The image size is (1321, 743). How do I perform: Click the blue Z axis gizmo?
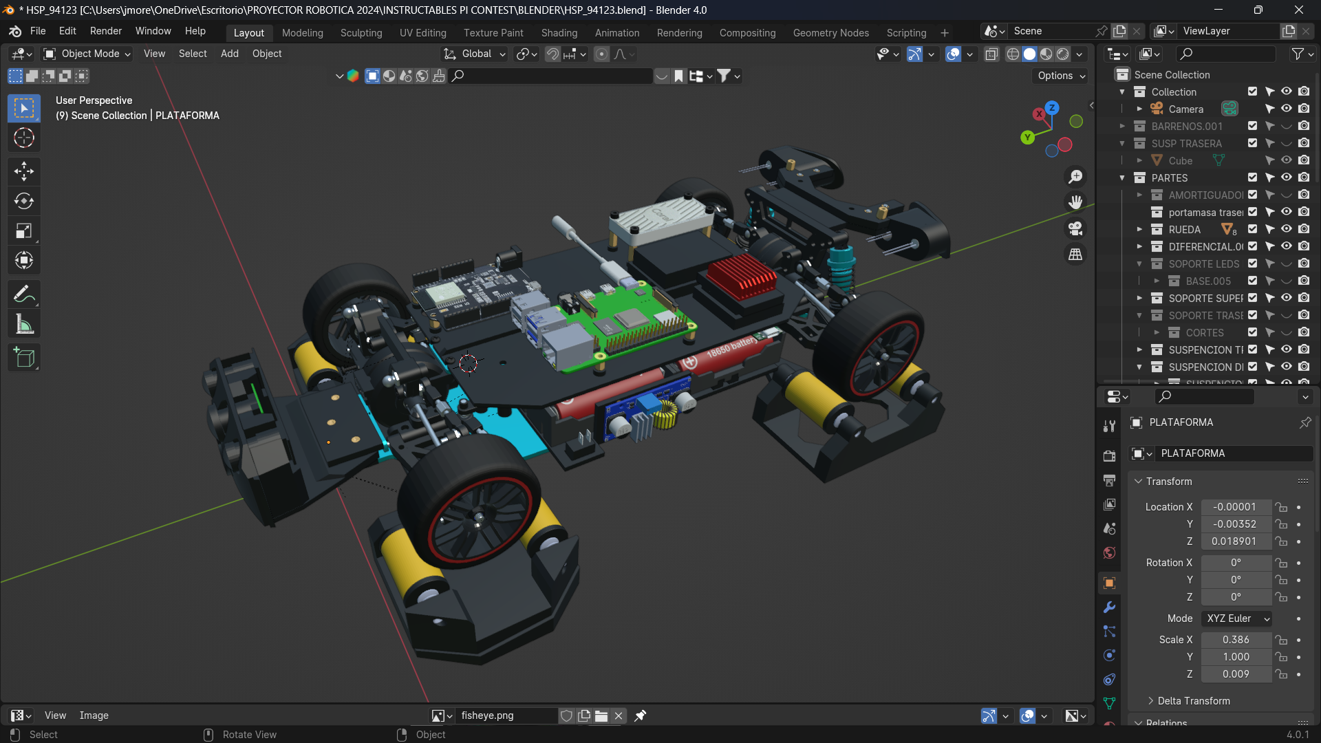click(x=1052, y=107)
